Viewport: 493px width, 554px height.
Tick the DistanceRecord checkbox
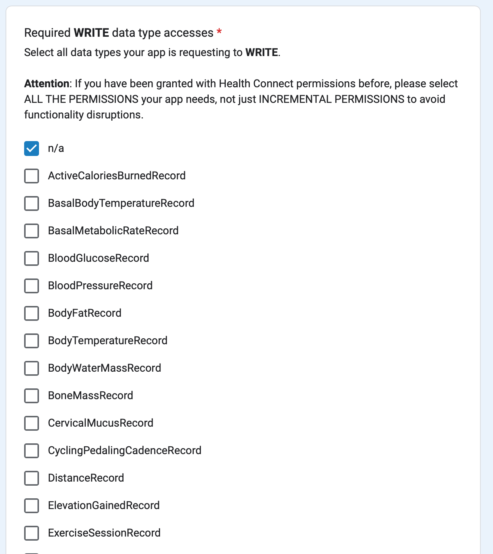tap(32, 478)
